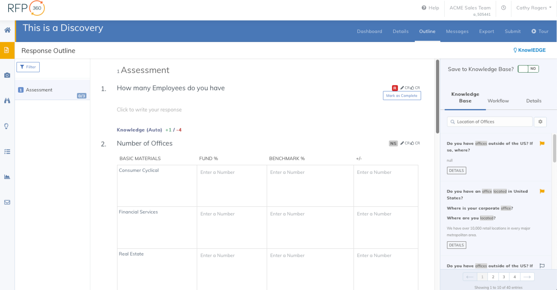The height and width of the screenshot is (290, 557).
Task: Click the clock history icon in header
Action: 503,8
